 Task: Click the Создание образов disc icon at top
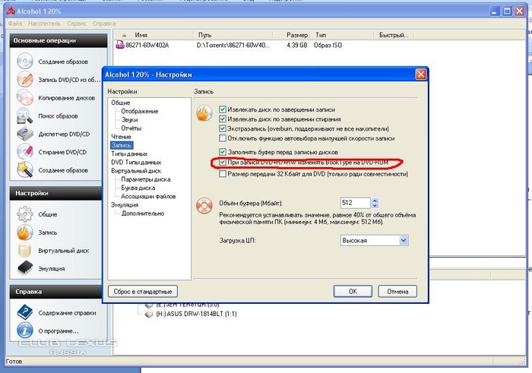tap(24, 61)
